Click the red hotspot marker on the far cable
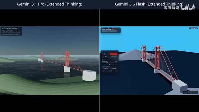This screenshot has height=112, width=199. (x=148, y=54)
